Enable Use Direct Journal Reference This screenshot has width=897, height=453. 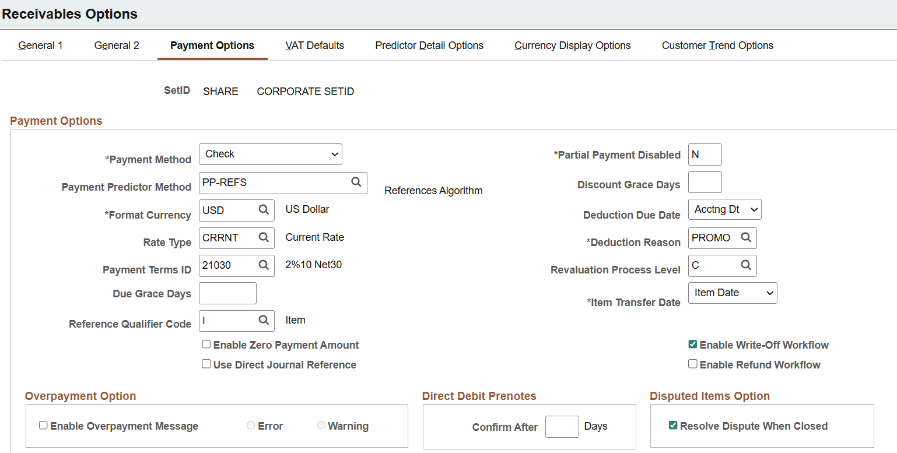[206, 364]
